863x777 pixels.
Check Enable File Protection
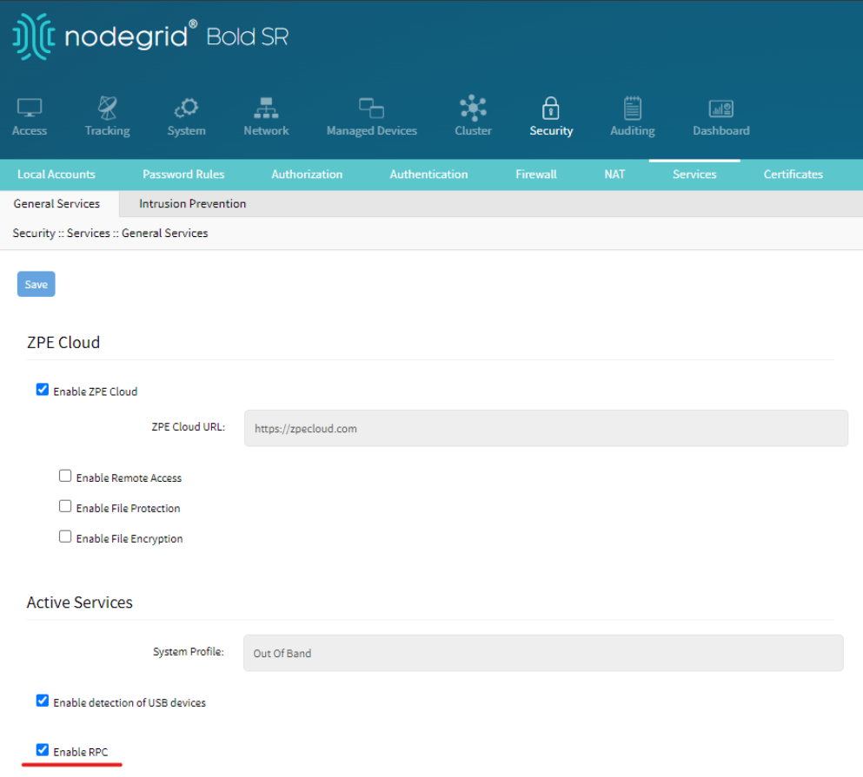coord(65,506)
